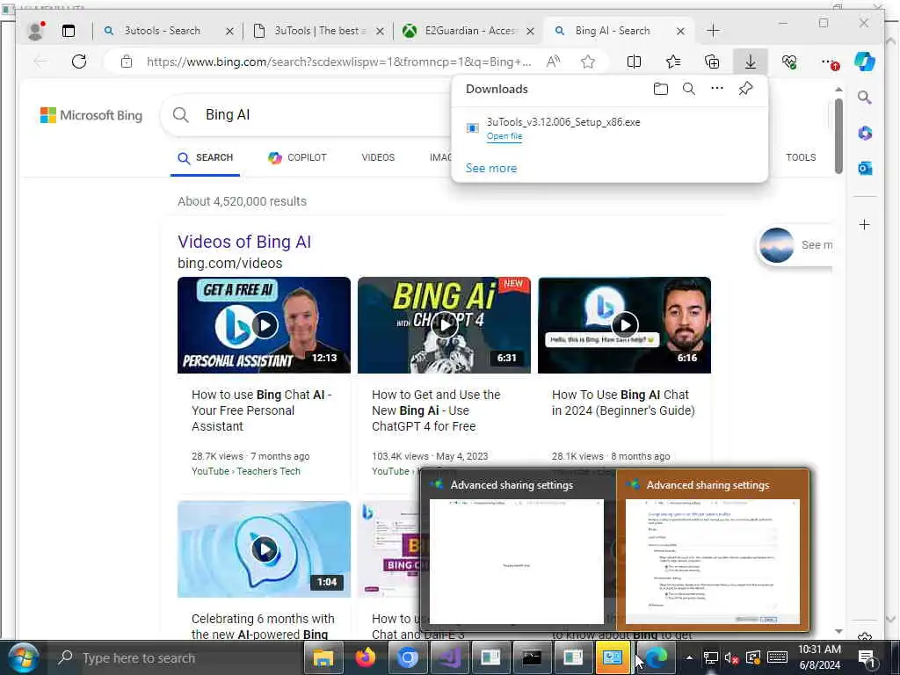
Task: Select first Advanced sharing settings preview
Action: [x=517, y=551]
